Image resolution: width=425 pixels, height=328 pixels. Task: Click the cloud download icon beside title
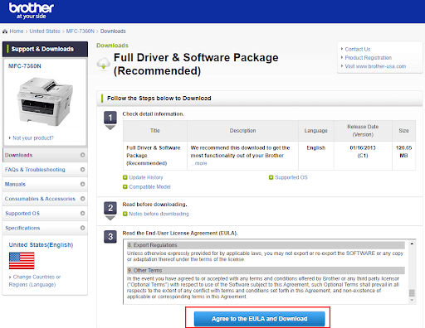(103, 64)
